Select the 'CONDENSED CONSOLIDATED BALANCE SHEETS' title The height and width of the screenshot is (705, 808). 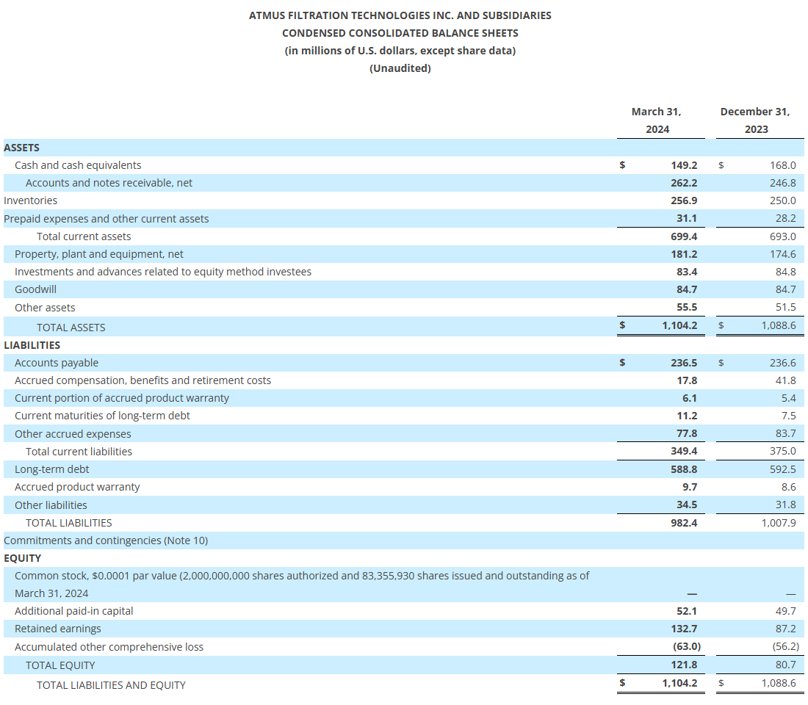[400, 33]
